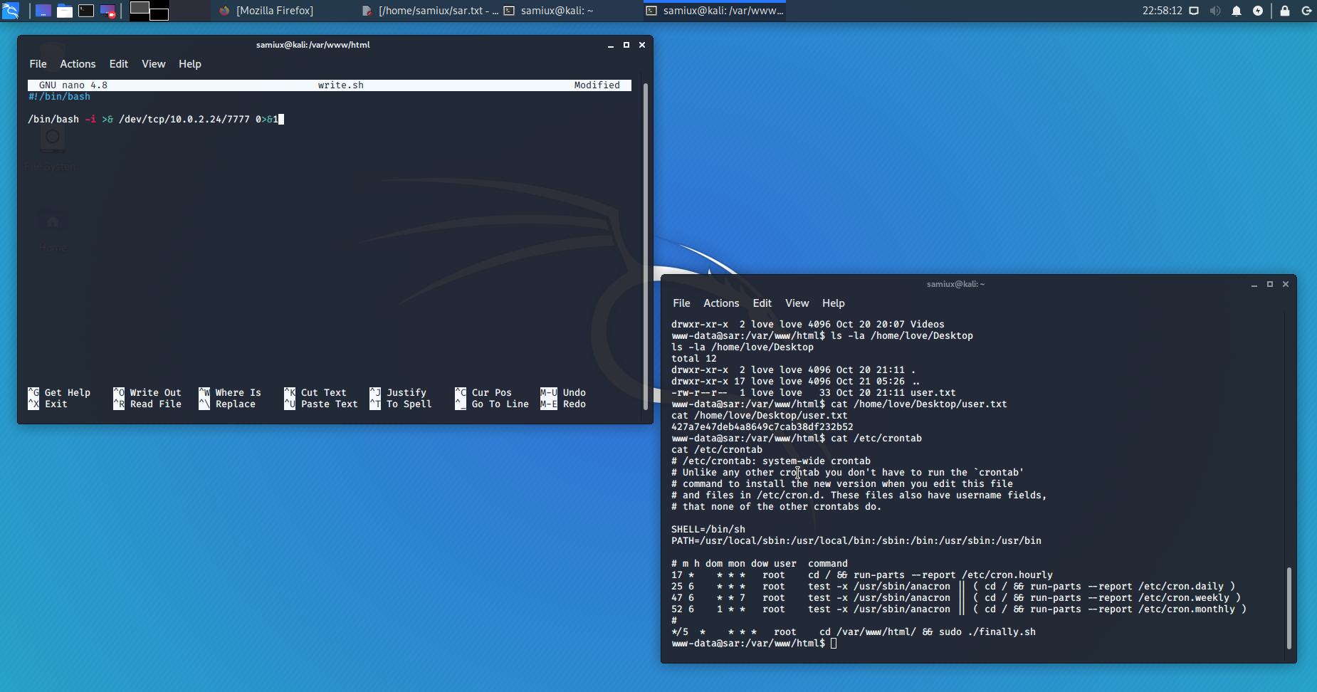Click '^U Paste Text' nano shortcut

tap(321, 404)
